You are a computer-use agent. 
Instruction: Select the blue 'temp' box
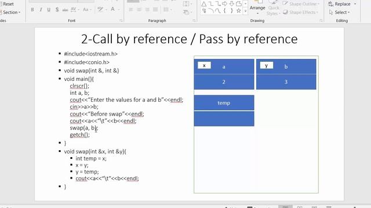coord(224,103)
